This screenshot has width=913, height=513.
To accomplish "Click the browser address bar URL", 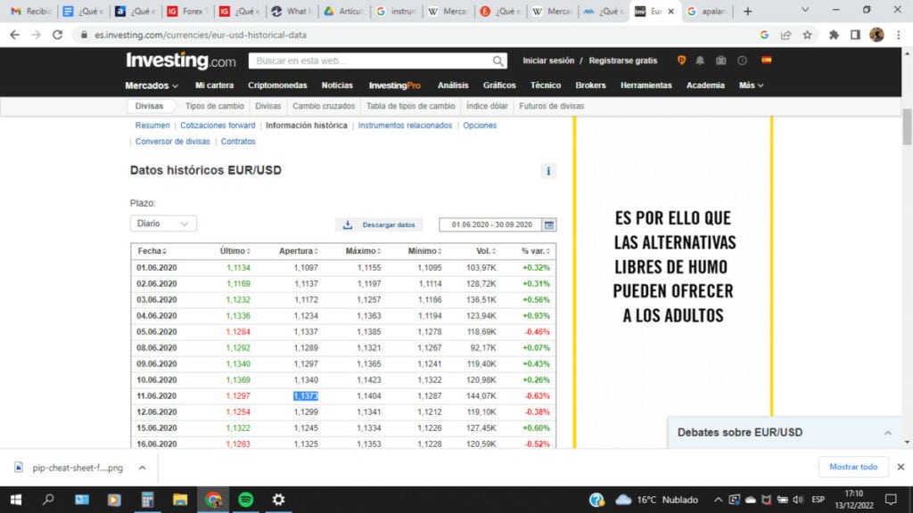I will click(x=201, y=35).
